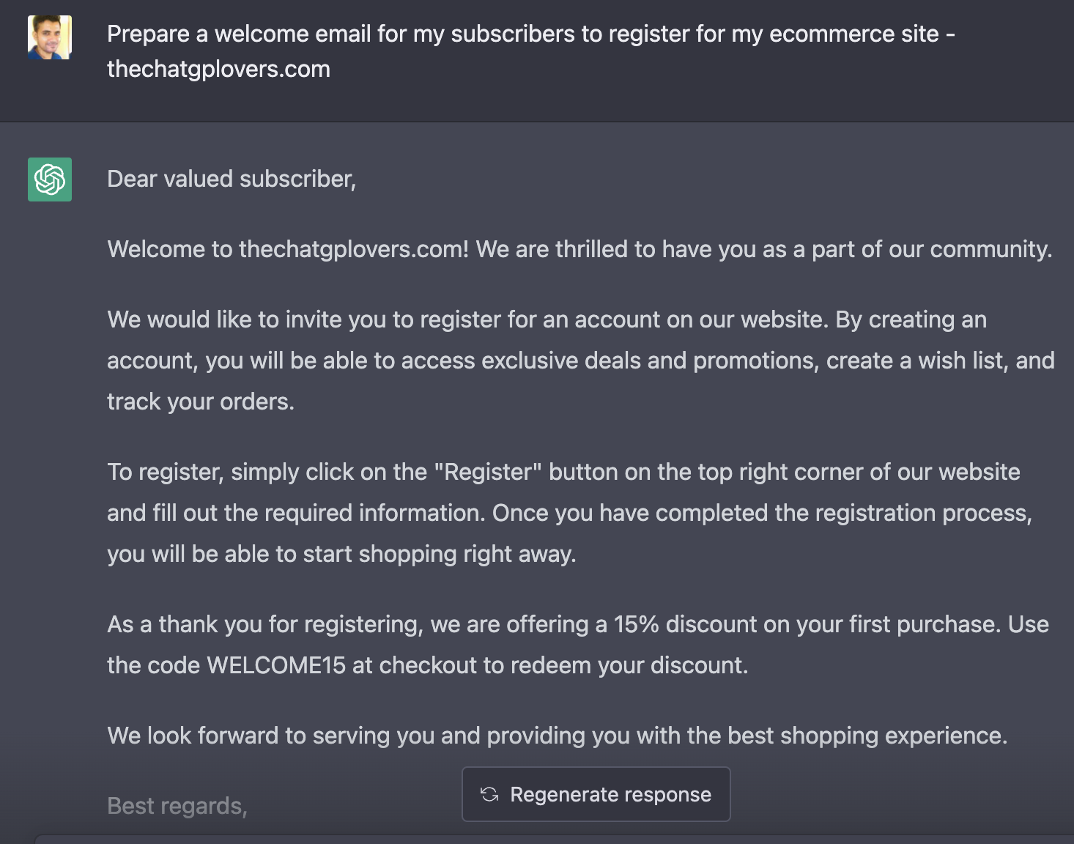Screen dimensions: 1074x844
Task: Click the circular arrows regenerate icon
Action: [x=489, y=795]
